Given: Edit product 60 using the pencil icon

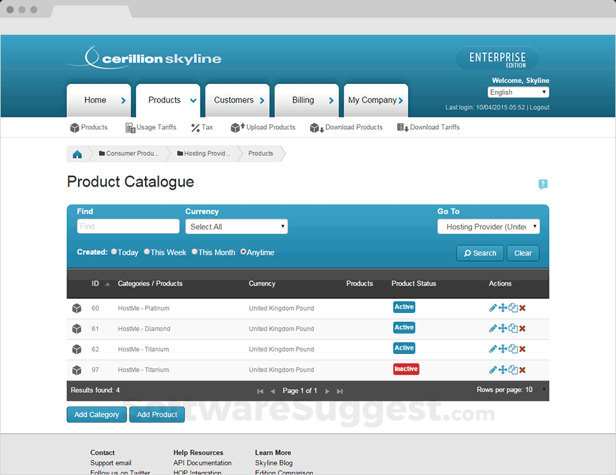Looking at the screenshot, I should [492, 308].
